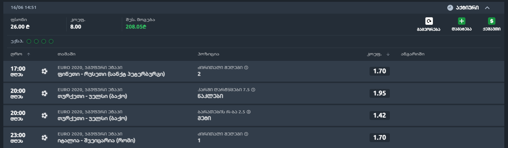Sort by odds using the კოეფ. down arrow
Screen dimensions: 508x148
388,54
